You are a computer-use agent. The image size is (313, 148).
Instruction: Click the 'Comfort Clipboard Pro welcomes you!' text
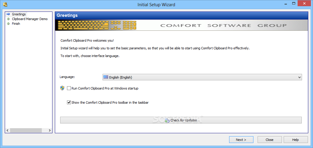(x=87, y=41)
